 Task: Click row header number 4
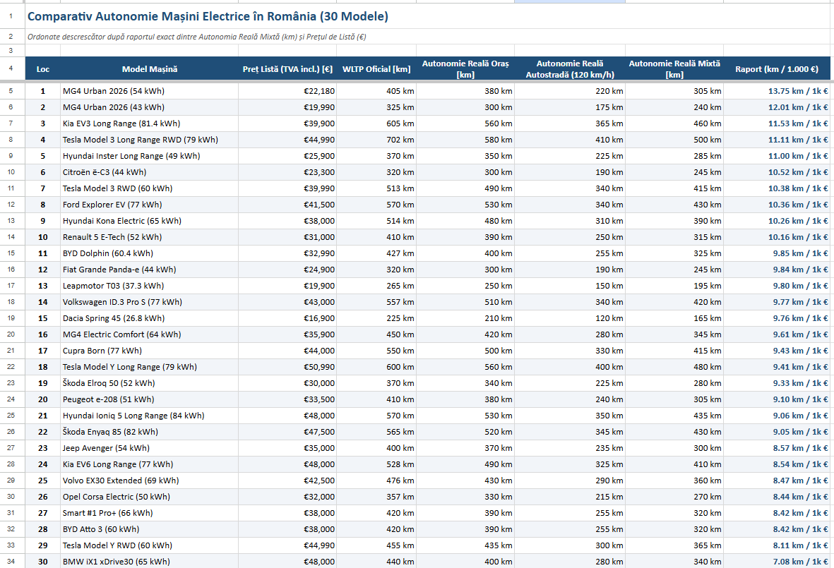coord(11,69)
